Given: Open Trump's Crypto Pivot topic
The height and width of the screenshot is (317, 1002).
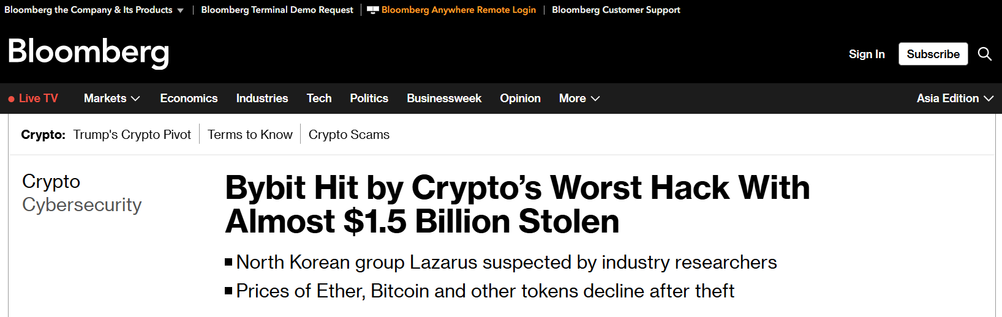Looking at the screenshot, I should [x=132, y=135].
